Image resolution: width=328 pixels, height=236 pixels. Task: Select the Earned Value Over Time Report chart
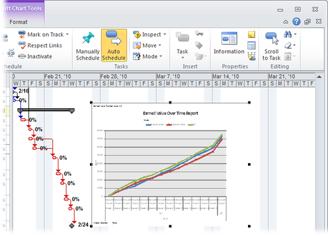pos(170,165)
